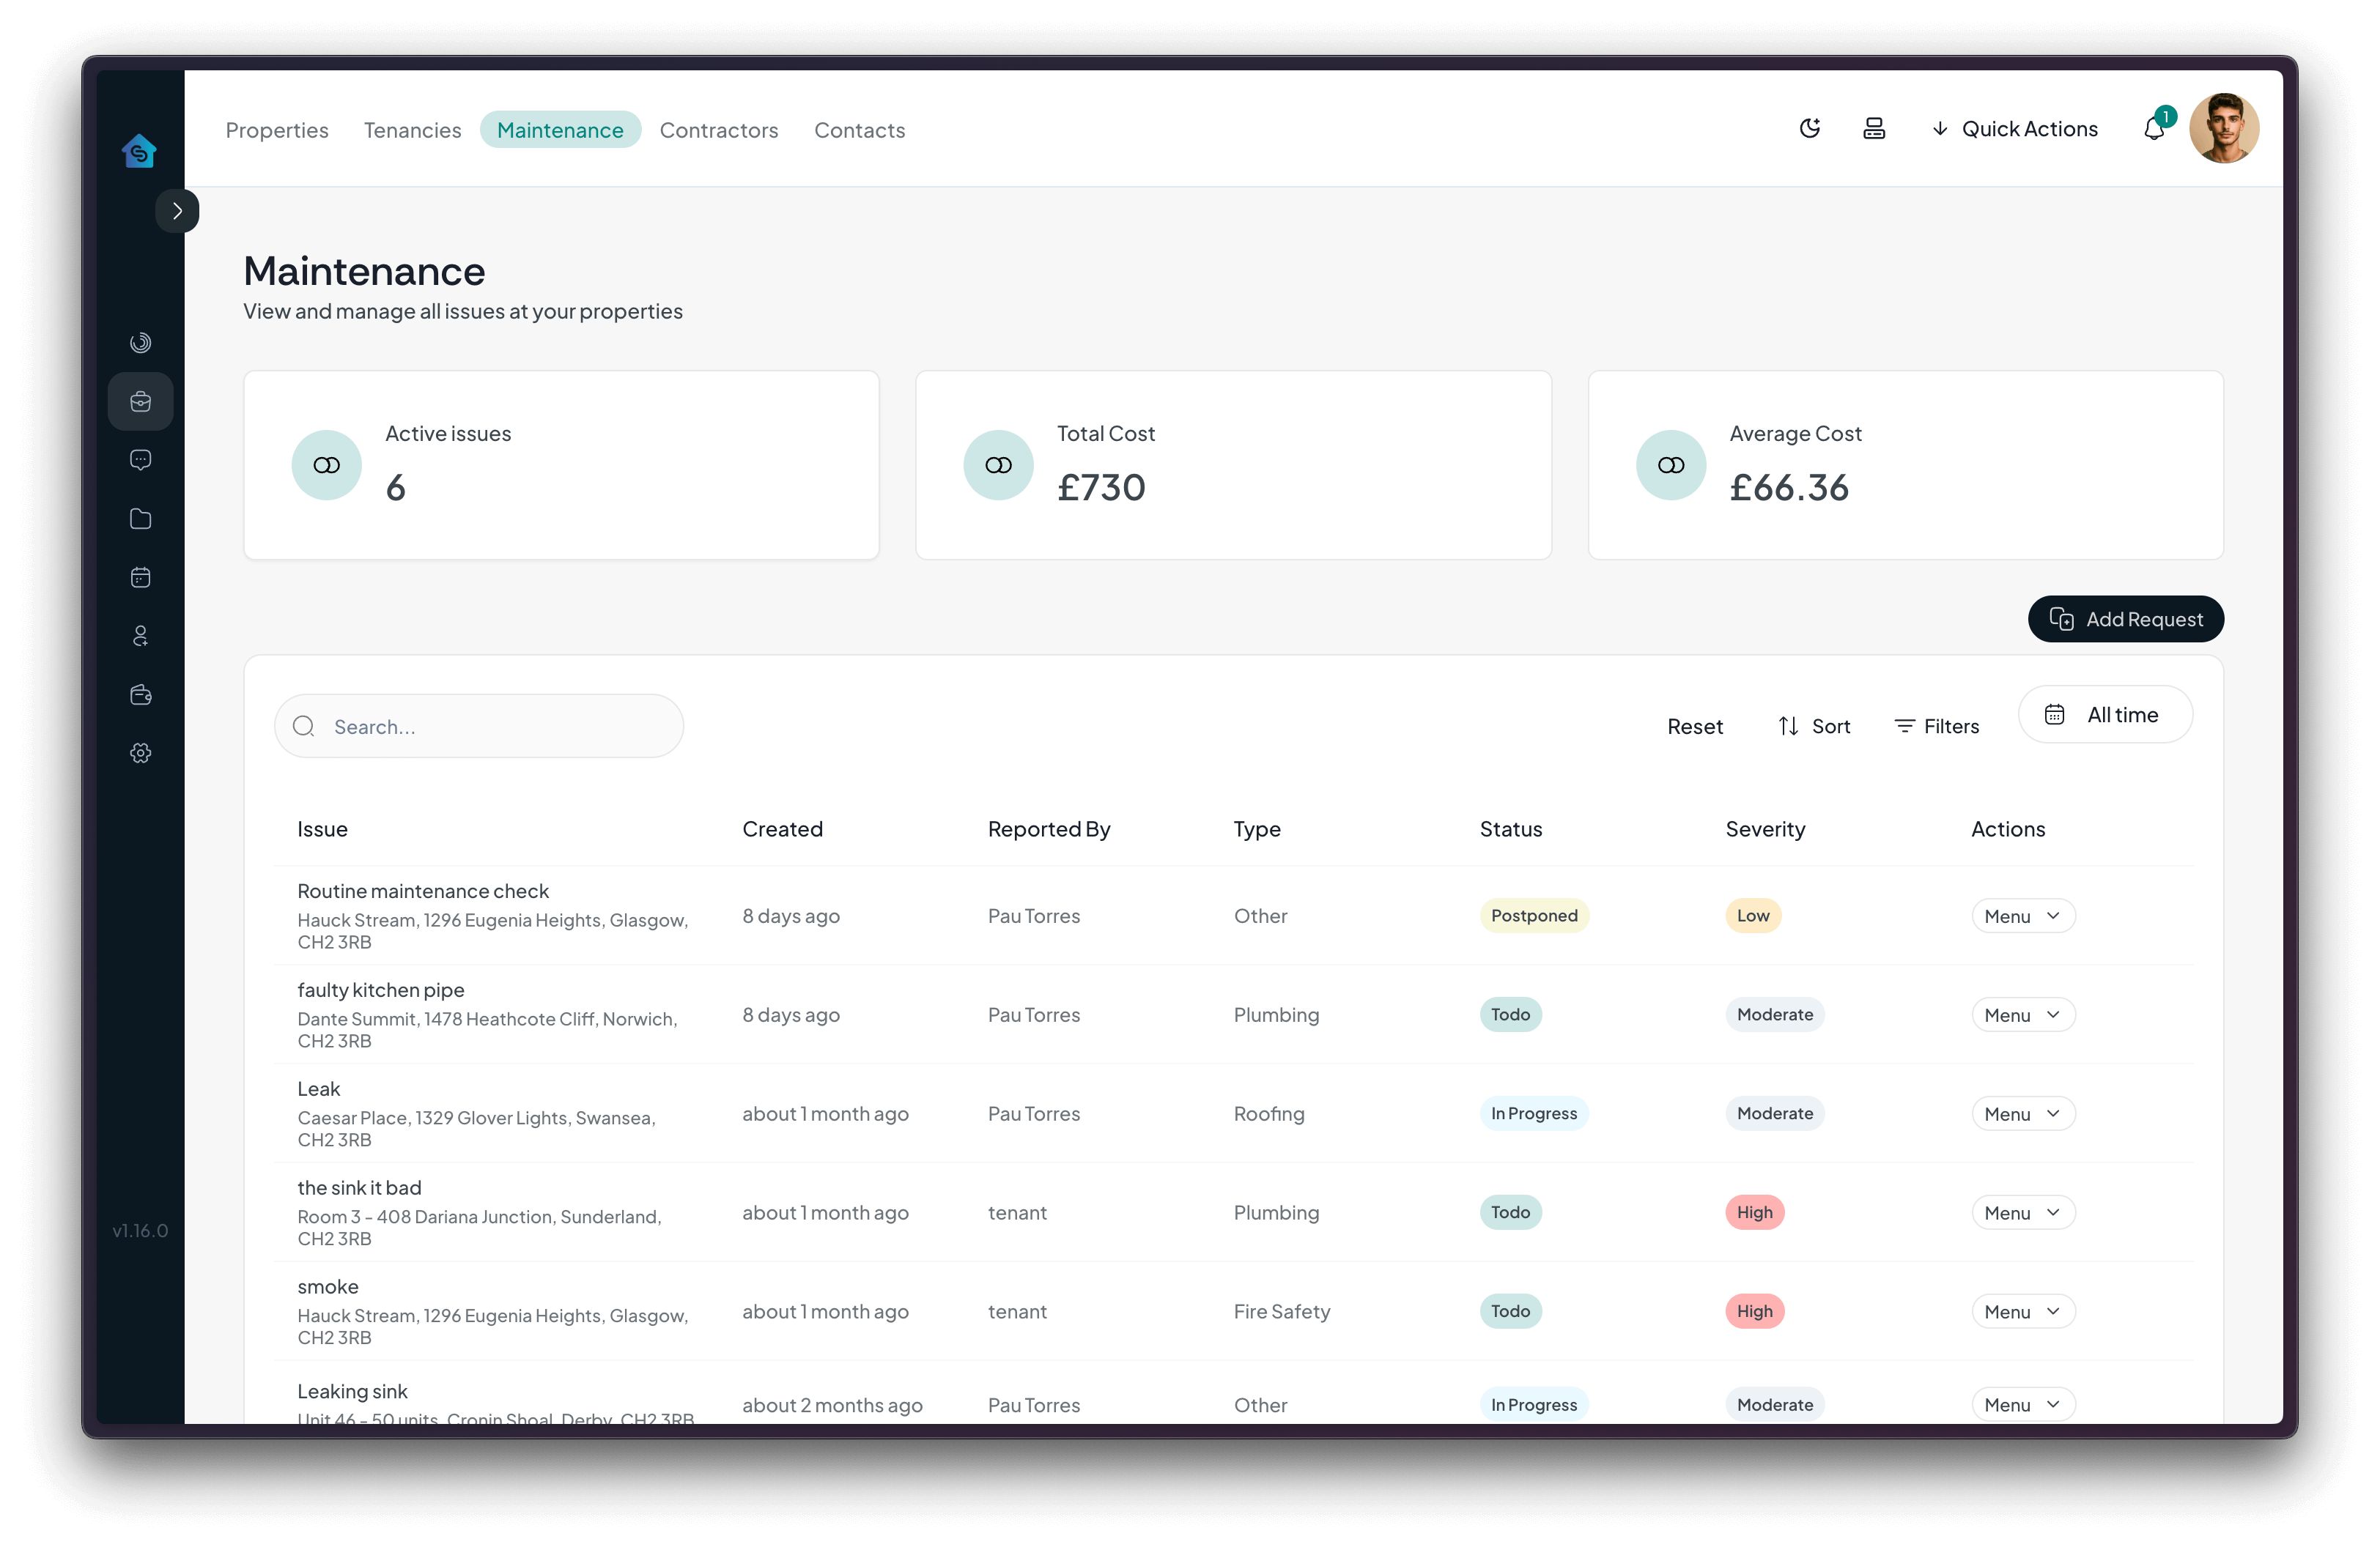Viewport: 2380px width, 1547px height.
Task: Open the Sort options
Action: [x=1814, y=727]
